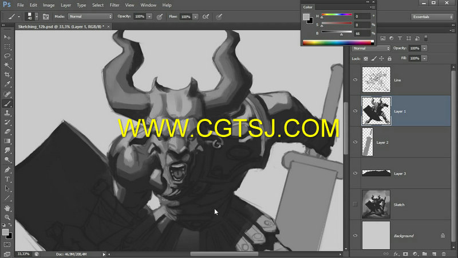
Task: Click add layer style fx icon
Action: pyautogui.click(x=396, y=254)
